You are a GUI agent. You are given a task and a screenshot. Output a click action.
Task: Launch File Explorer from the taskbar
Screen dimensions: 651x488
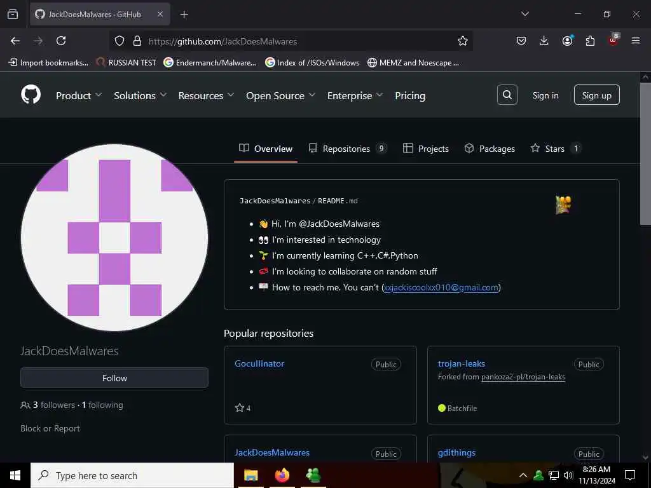[x=250, y=475]
